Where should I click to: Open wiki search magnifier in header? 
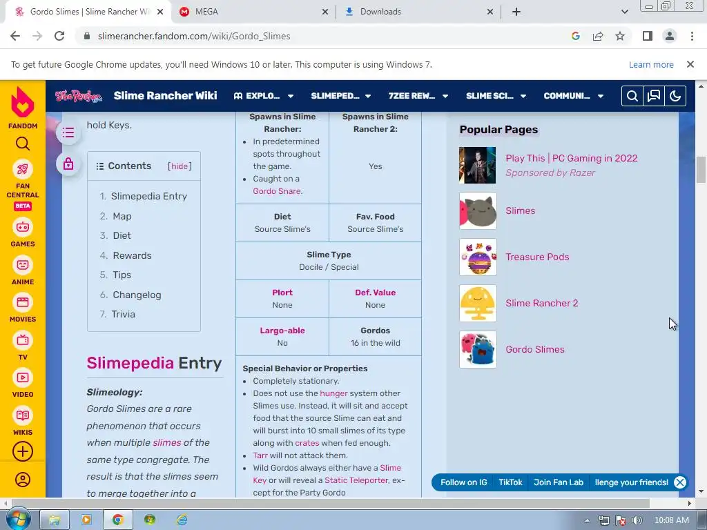point(632,96)
